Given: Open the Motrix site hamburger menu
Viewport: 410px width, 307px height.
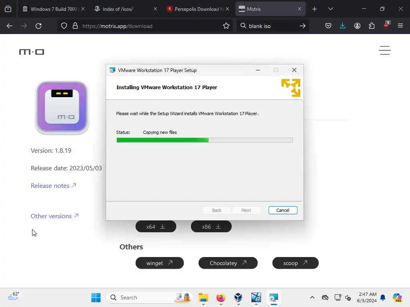Looking at the screenshot, I should tap(385, 50).
